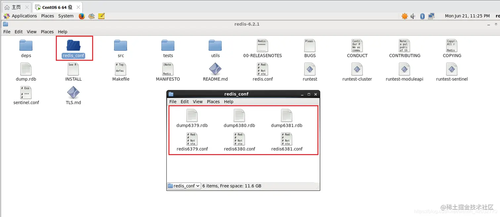Select the runtest-sentinel script icon
The image size is (500, 217).
452,69
